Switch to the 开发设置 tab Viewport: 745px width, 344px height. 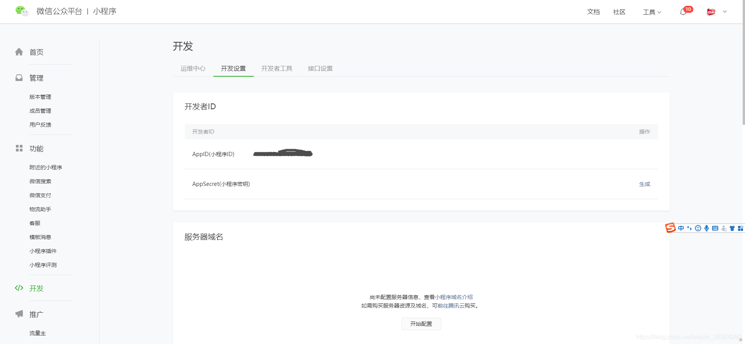233,69
